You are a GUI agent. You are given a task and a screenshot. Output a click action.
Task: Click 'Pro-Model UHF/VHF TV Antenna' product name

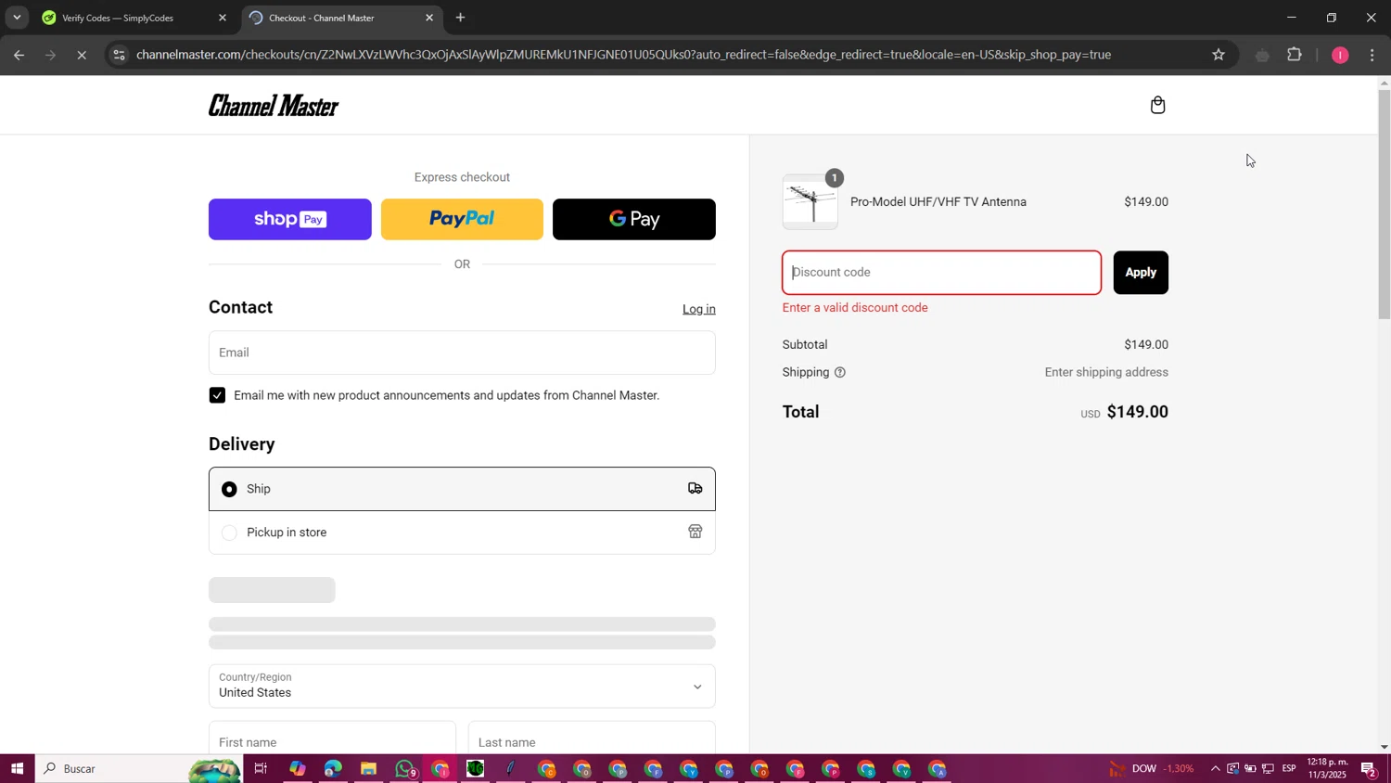pos(938,202)
